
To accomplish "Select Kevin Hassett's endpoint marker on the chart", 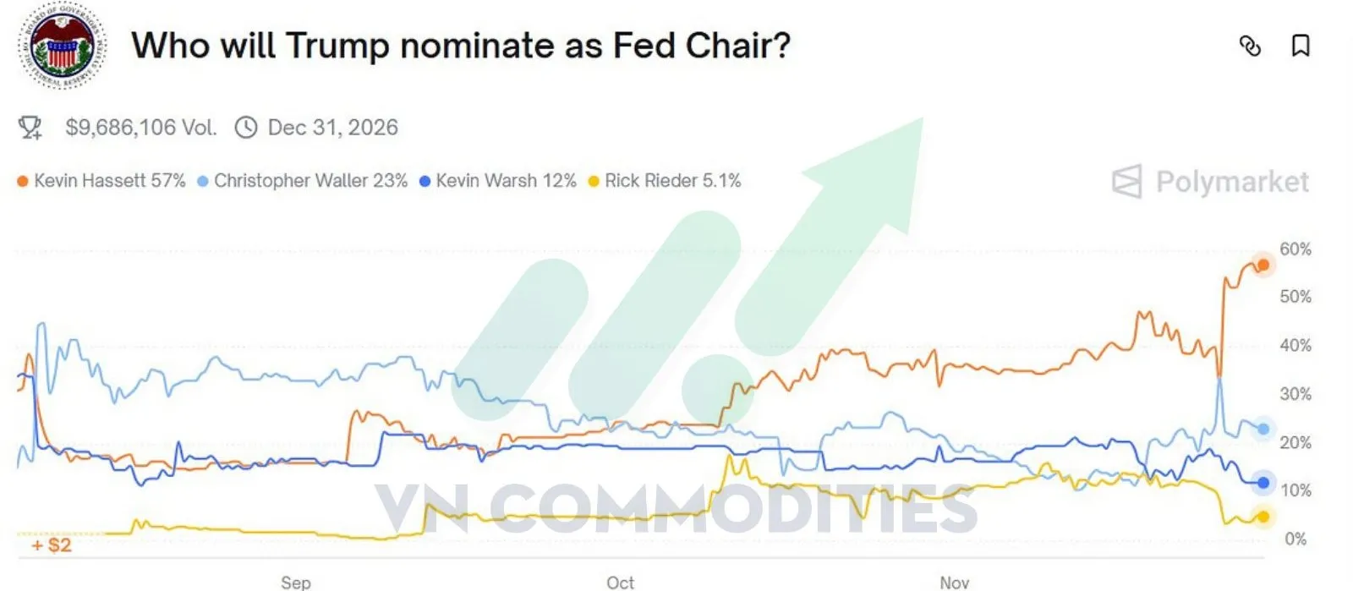I will coord(1263,265).
